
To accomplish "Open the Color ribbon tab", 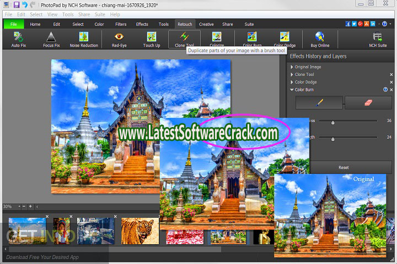I will pos(99,24).
